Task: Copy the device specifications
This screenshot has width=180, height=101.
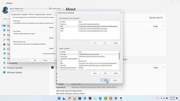Action: click(x=156, y=26)
